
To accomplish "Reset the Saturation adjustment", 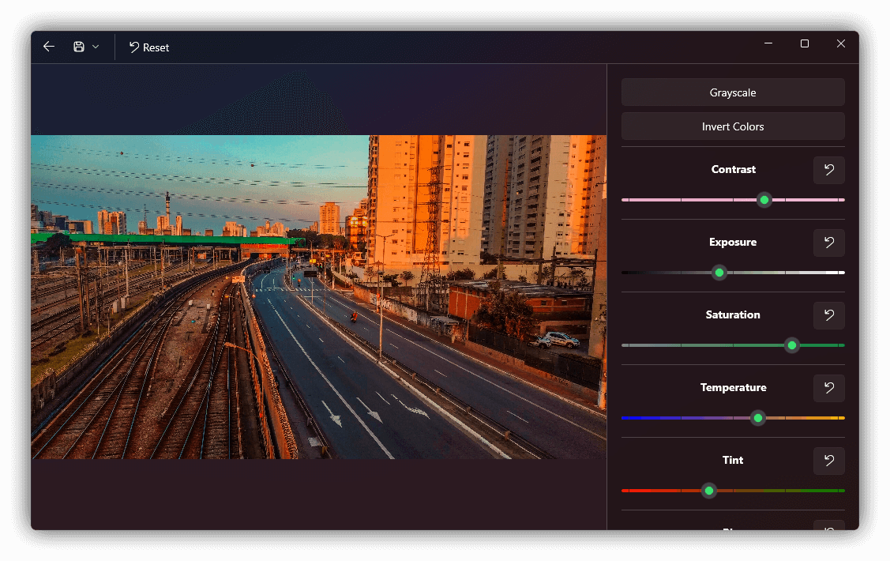I will pos(828,315).
